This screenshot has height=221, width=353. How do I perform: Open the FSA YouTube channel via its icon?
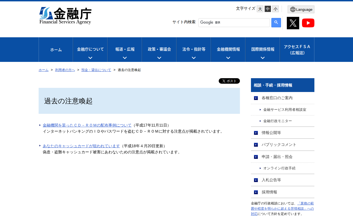(x=308, y=23)
